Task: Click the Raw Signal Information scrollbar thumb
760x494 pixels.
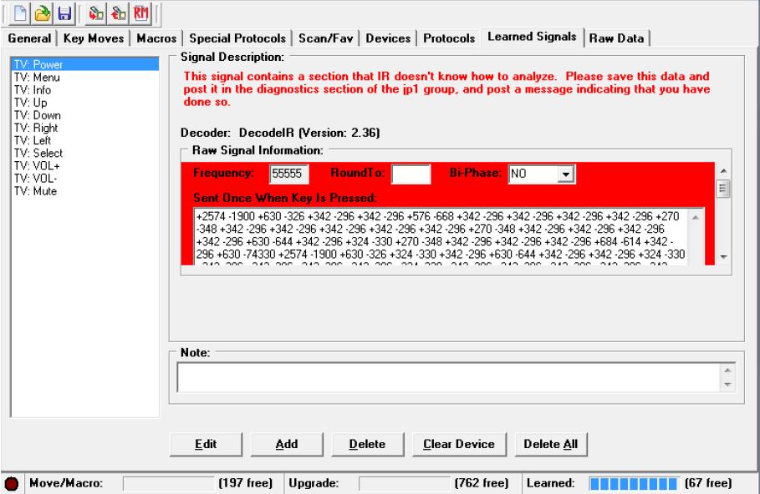Action: click(x=723, y=189)
